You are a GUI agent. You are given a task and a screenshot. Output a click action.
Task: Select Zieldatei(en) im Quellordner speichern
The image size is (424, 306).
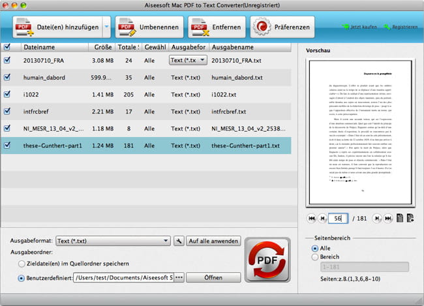pyautogui.click(x=22, y=264)
